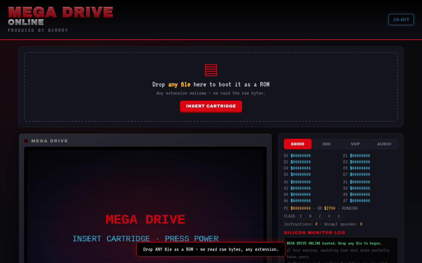
Task: Show the AUDIO tab
Action: coord(384,144)
